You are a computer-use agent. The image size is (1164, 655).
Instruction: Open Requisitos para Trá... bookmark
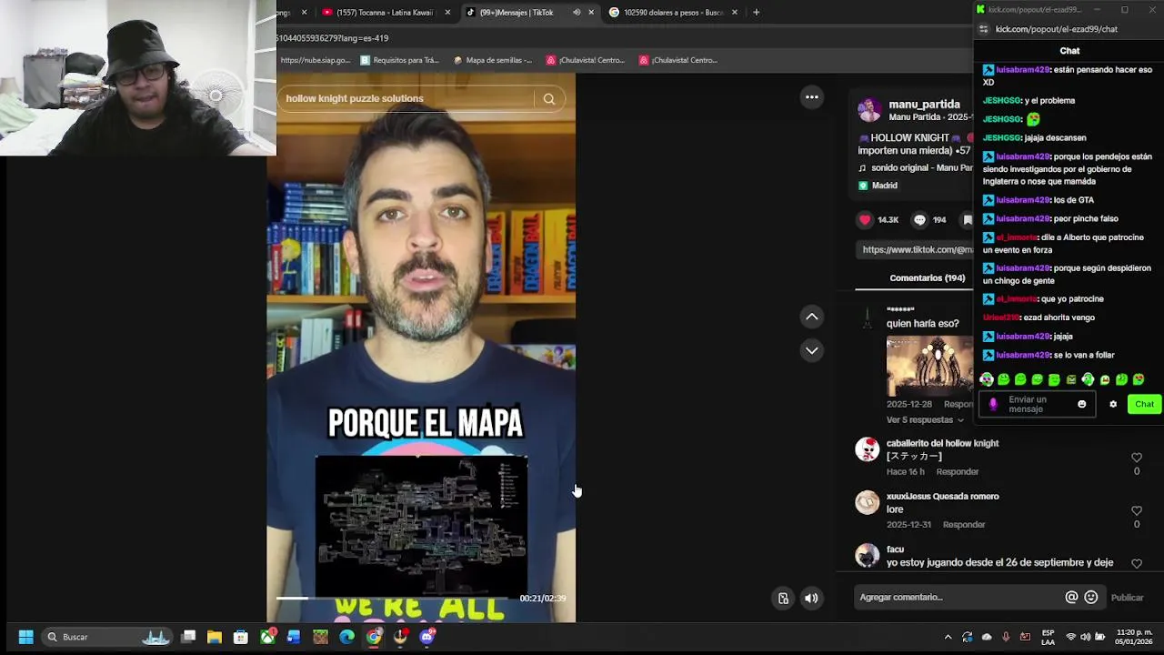(x=400, y=60)
